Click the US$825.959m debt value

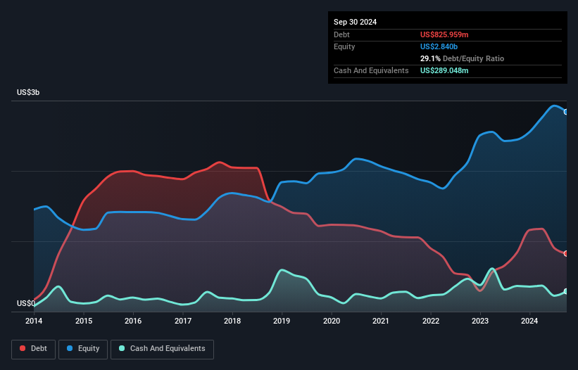click(x=444, y=34)
